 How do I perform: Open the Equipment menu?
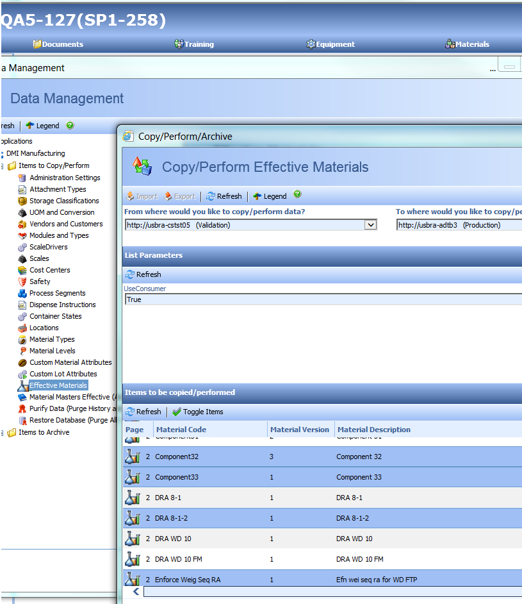point(330,44)
